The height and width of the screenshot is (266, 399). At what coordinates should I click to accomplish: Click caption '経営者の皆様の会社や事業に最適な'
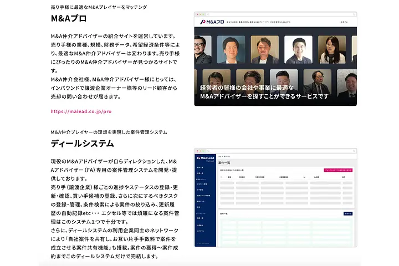coord(247,88)
